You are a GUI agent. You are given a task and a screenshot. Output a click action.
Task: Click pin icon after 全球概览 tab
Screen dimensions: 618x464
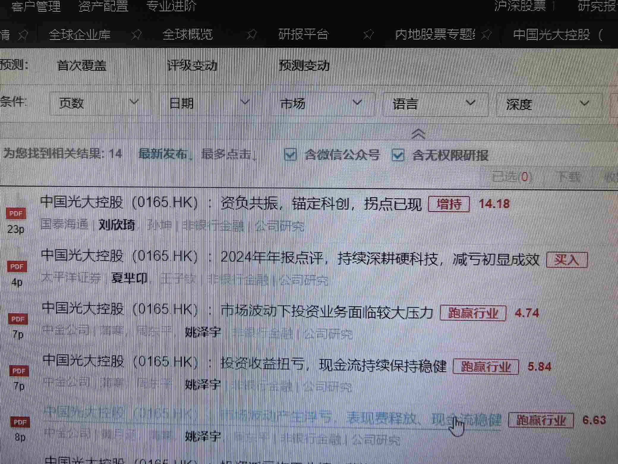coord(251,35)
